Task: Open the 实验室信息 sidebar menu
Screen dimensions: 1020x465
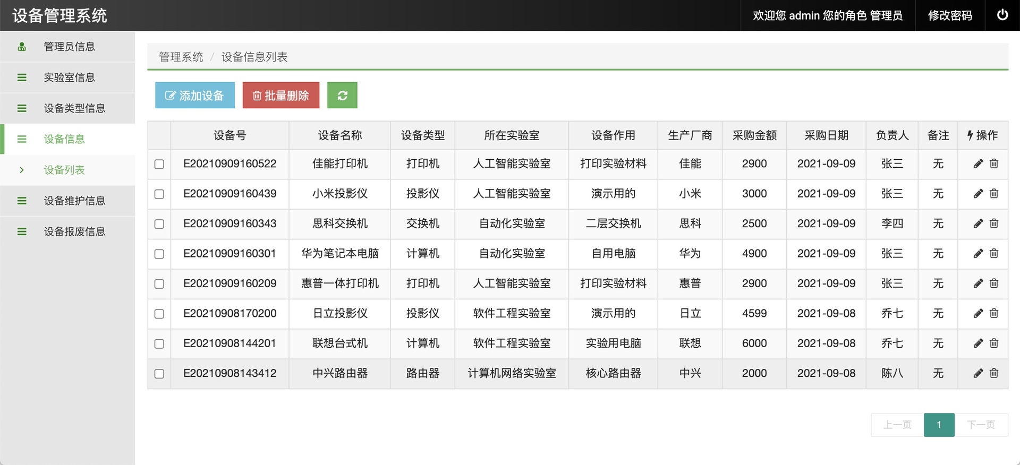Action: click(67, 77)
